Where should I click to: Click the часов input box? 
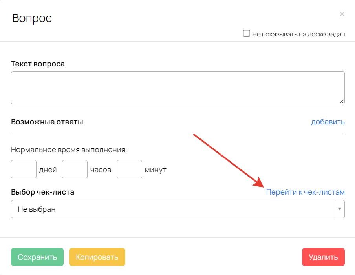click(x=75, y=169)
